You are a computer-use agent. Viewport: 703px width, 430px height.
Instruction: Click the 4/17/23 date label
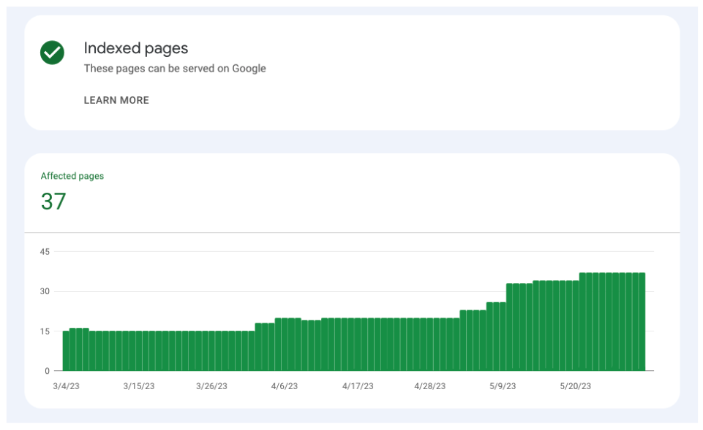[x=358, y=386]
